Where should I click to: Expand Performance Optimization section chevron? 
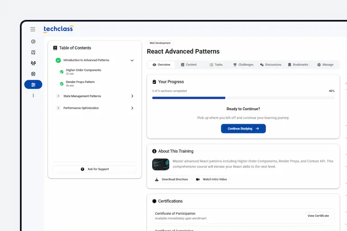[x=132, y=108]
